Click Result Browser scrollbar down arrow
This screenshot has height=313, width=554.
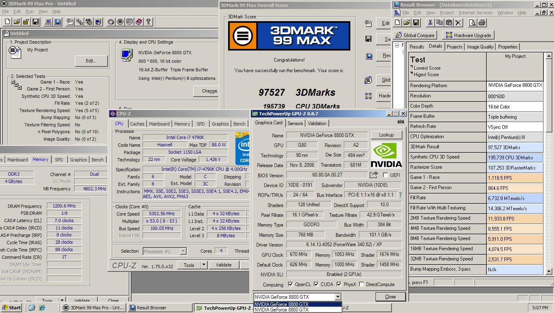point(549,271)
